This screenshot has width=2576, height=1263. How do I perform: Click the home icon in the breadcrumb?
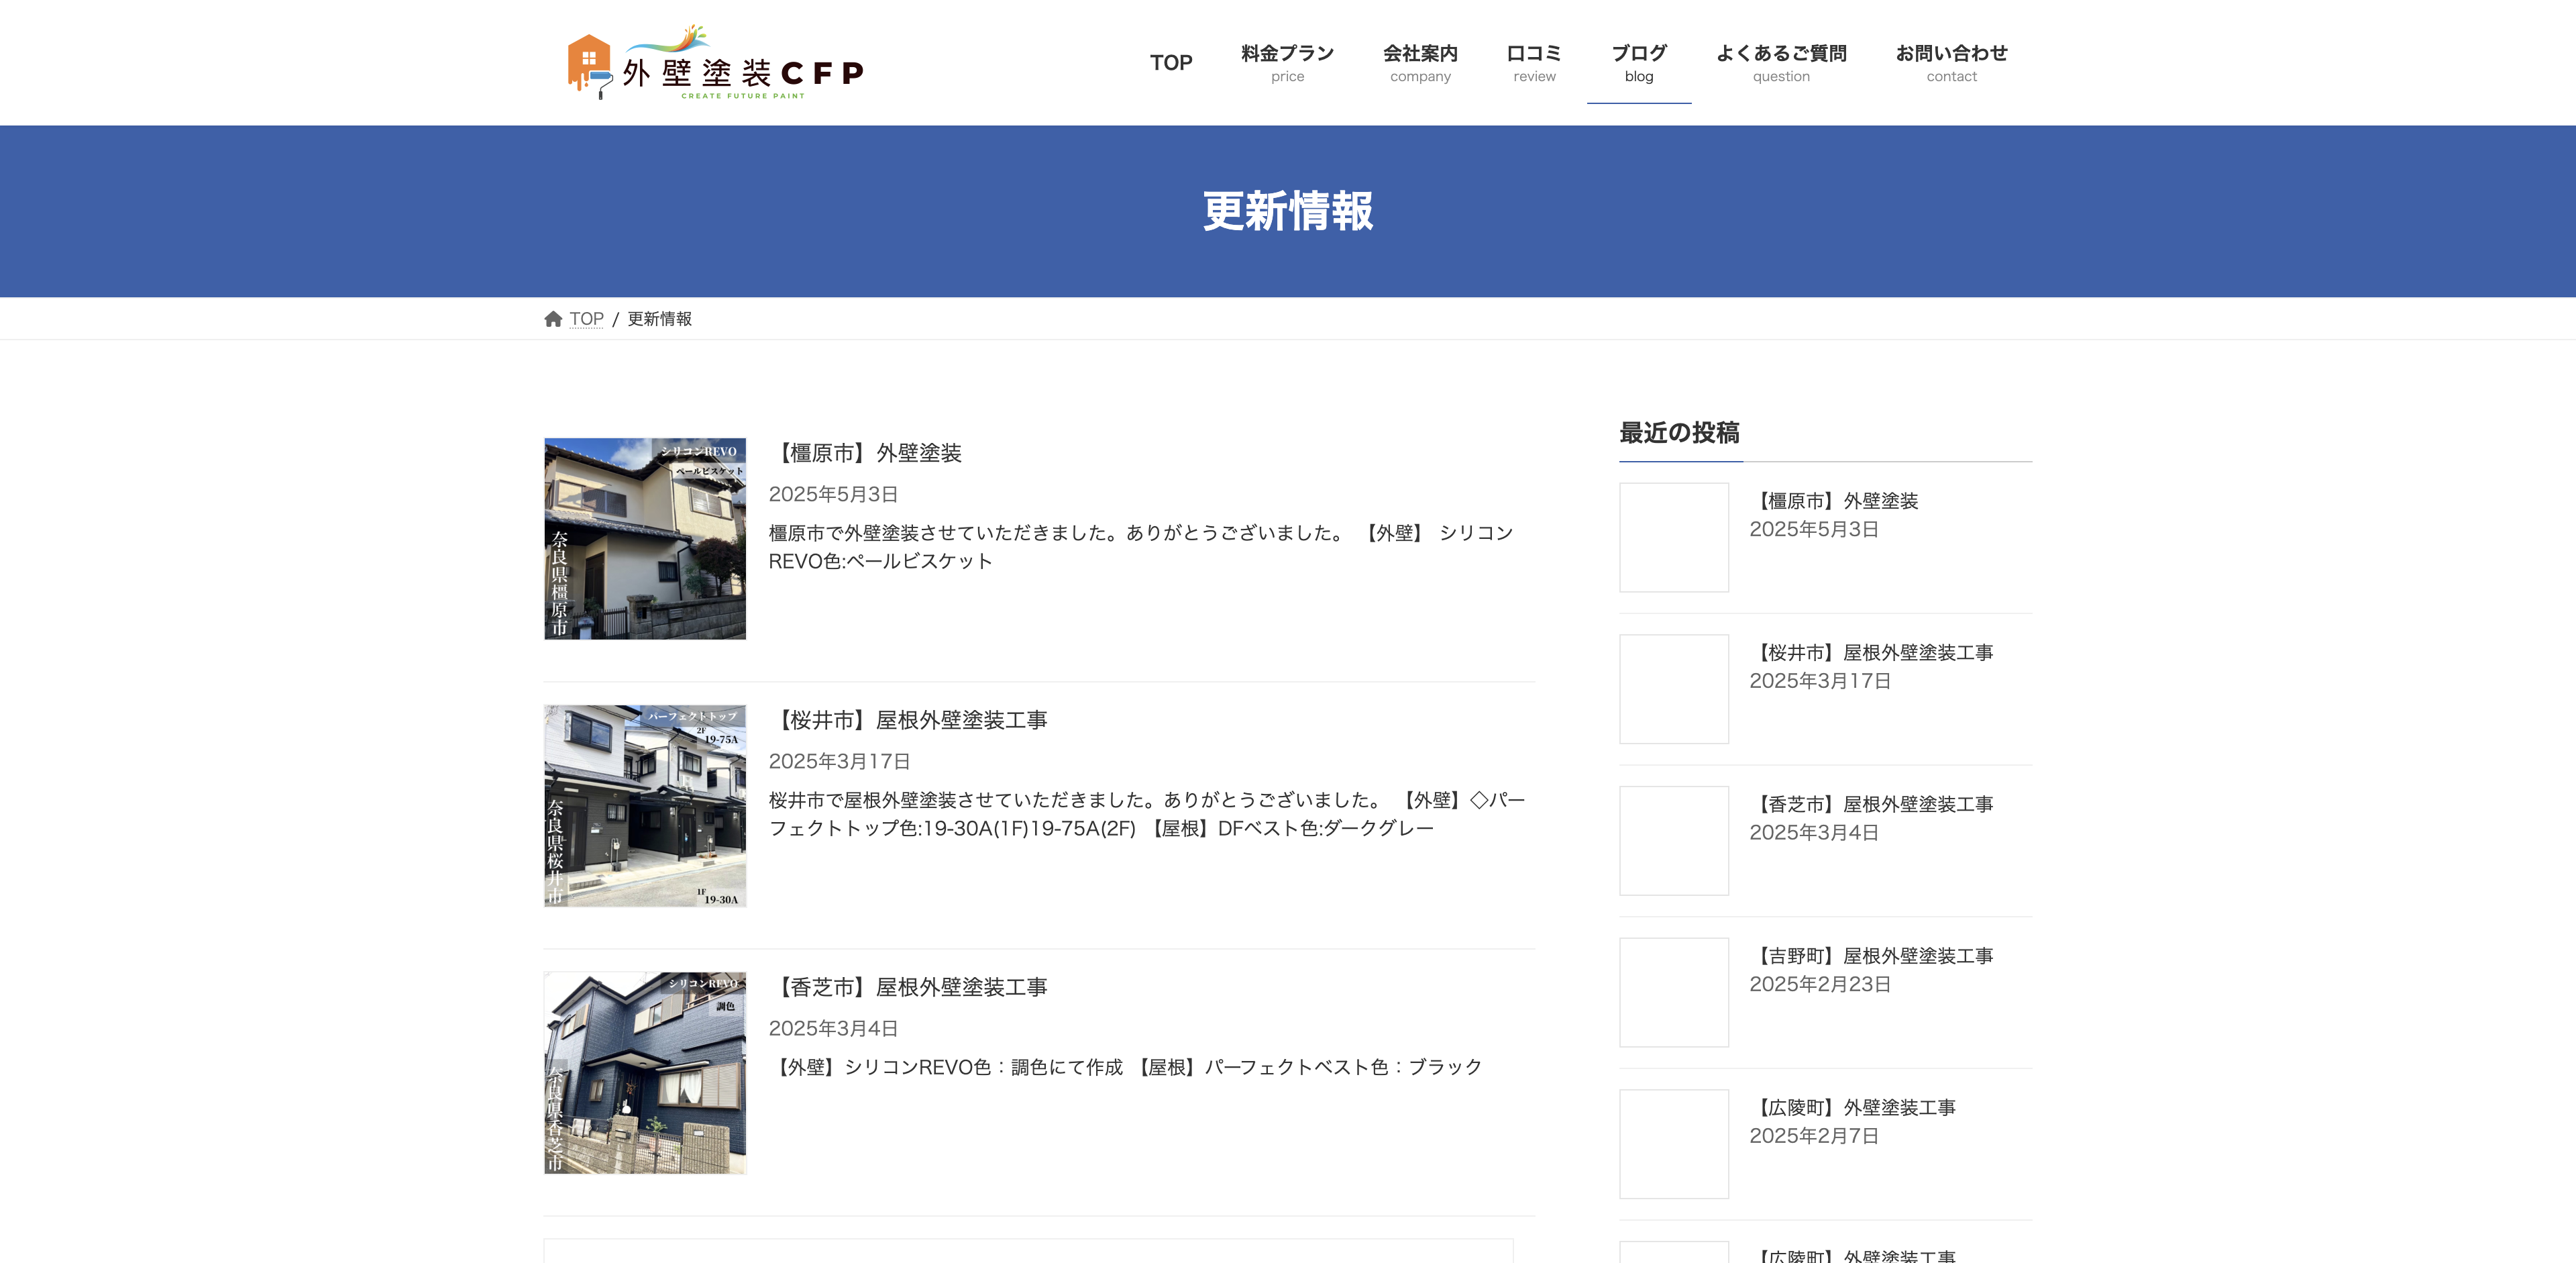(553, 319)
